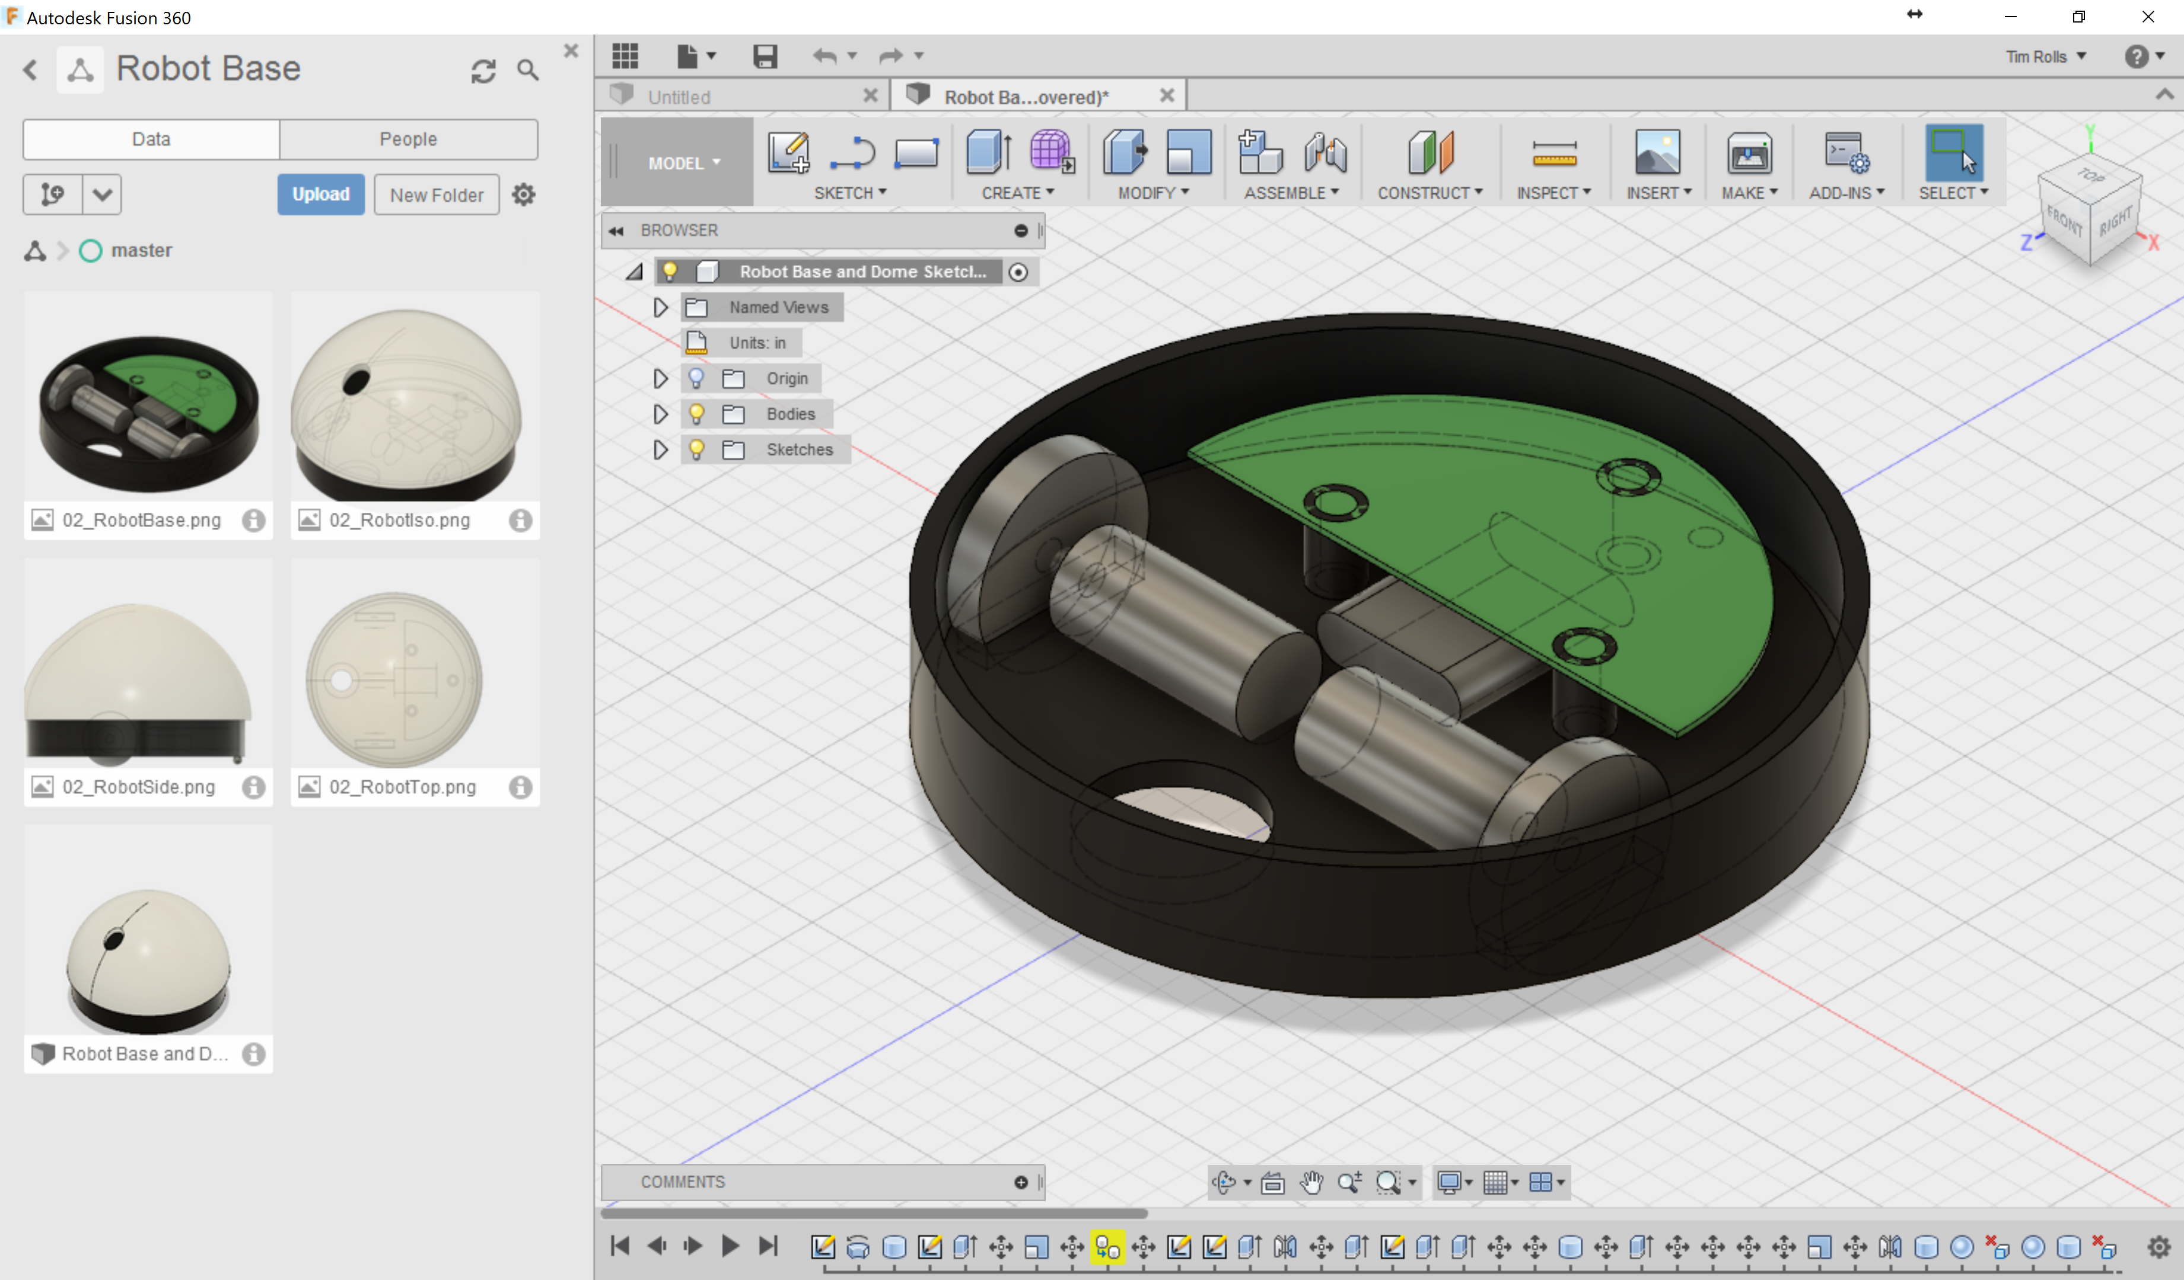
Task: Click the highlighted yellow timeline feature
Action: 1107,1247
